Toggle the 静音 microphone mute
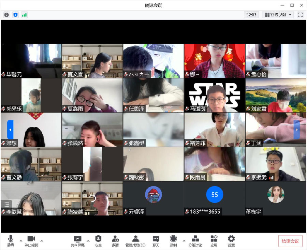The height and width of the screenshot is (250, 307). [x=11, y=240]
